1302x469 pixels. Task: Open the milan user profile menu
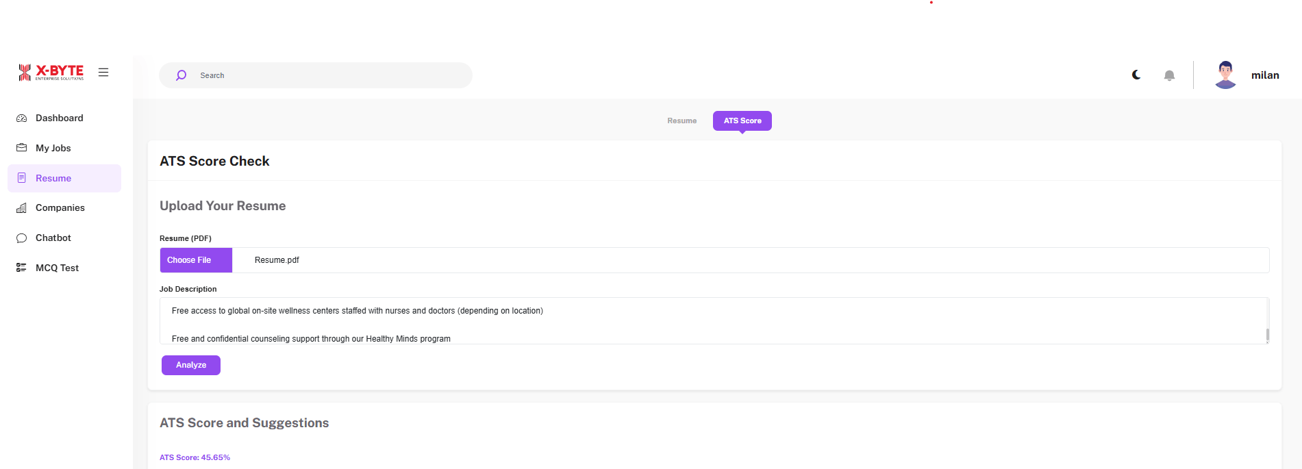coord(1264,75)
